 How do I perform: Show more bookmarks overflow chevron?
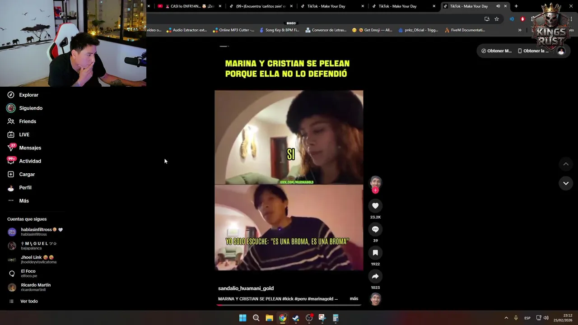(520, 30)
